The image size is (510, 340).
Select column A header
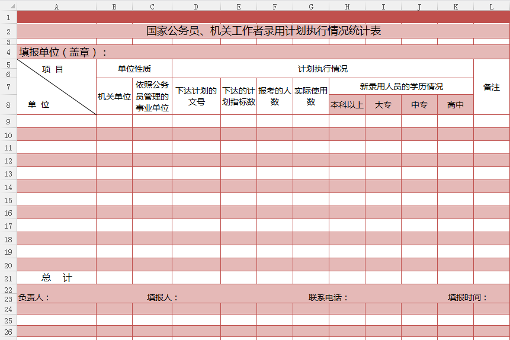tap(56, 7)
